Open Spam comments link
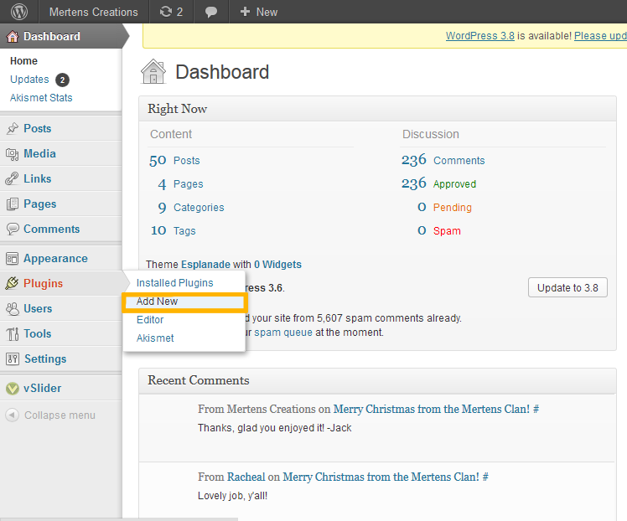The width and height of the screenshot is (627, 521). point(447,231)
